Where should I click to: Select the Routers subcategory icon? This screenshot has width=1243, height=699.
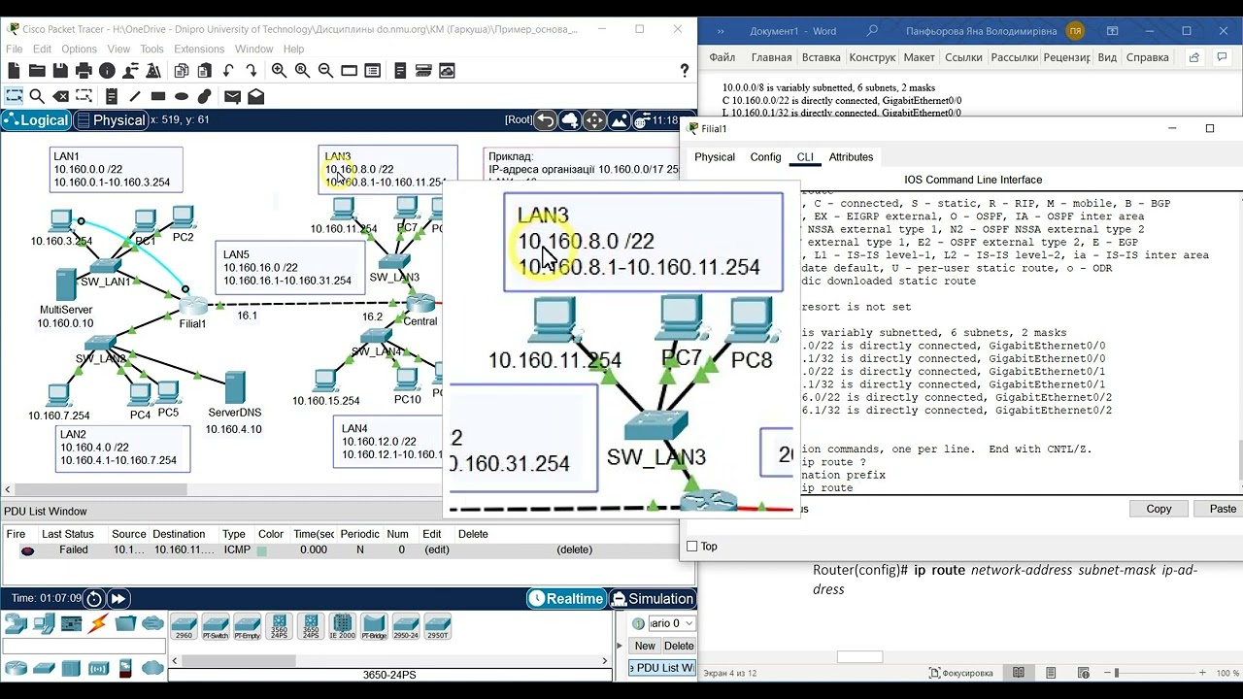click(17, 668)
